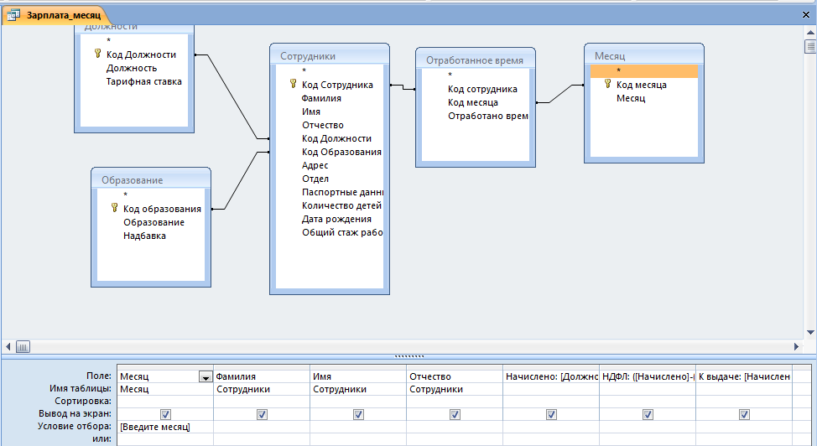Select Имя field in Сотрудники table

311,111
